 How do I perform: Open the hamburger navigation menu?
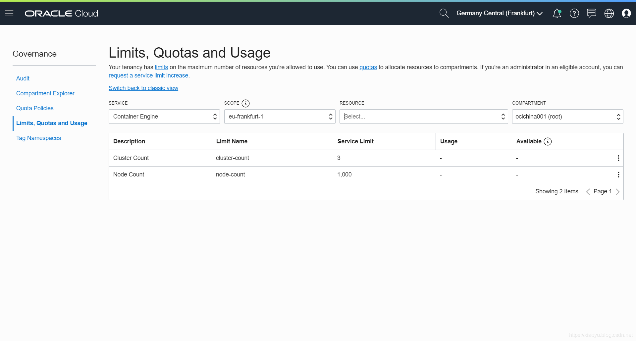point(9,13)
